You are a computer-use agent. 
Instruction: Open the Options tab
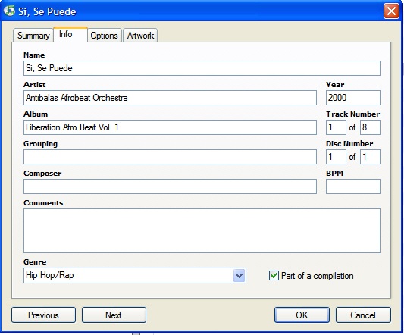click(104, 36)
